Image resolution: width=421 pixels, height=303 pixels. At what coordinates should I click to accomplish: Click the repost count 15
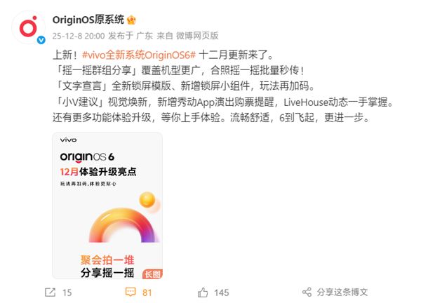click(x=67, y=292)
